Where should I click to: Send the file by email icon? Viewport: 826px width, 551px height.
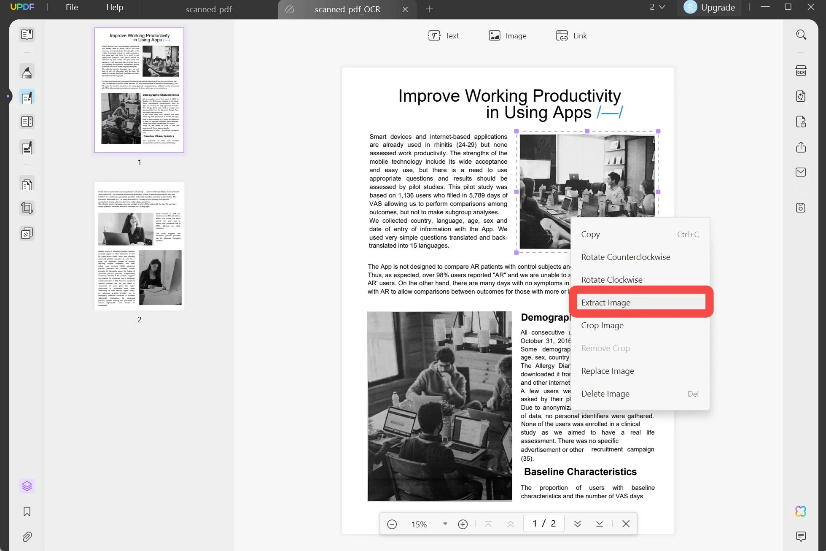click(801, 172)
